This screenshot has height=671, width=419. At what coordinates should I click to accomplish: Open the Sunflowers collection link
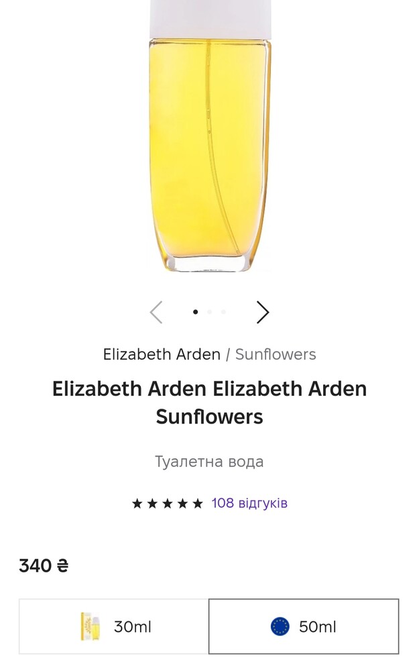coord(276,354)
